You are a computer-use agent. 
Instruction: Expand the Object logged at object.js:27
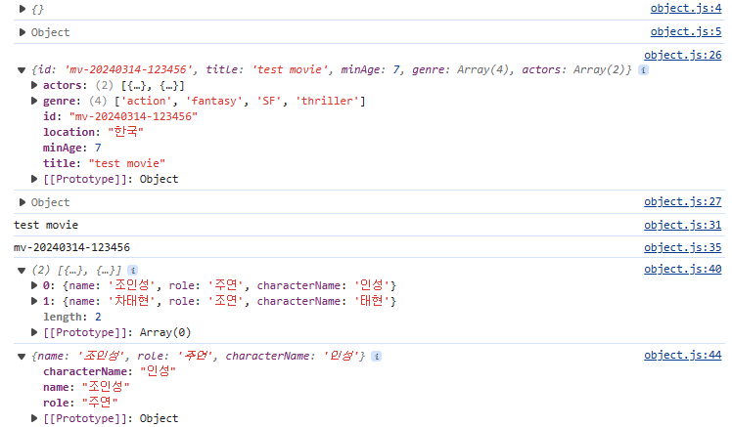tap(22, 202)
